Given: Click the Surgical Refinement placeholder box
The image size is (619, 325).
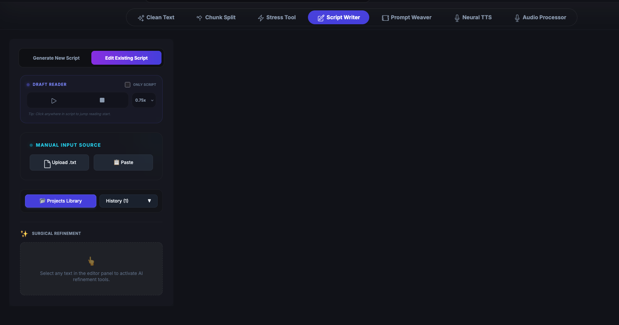Looking at the screenshot, I should click(91, 269).
